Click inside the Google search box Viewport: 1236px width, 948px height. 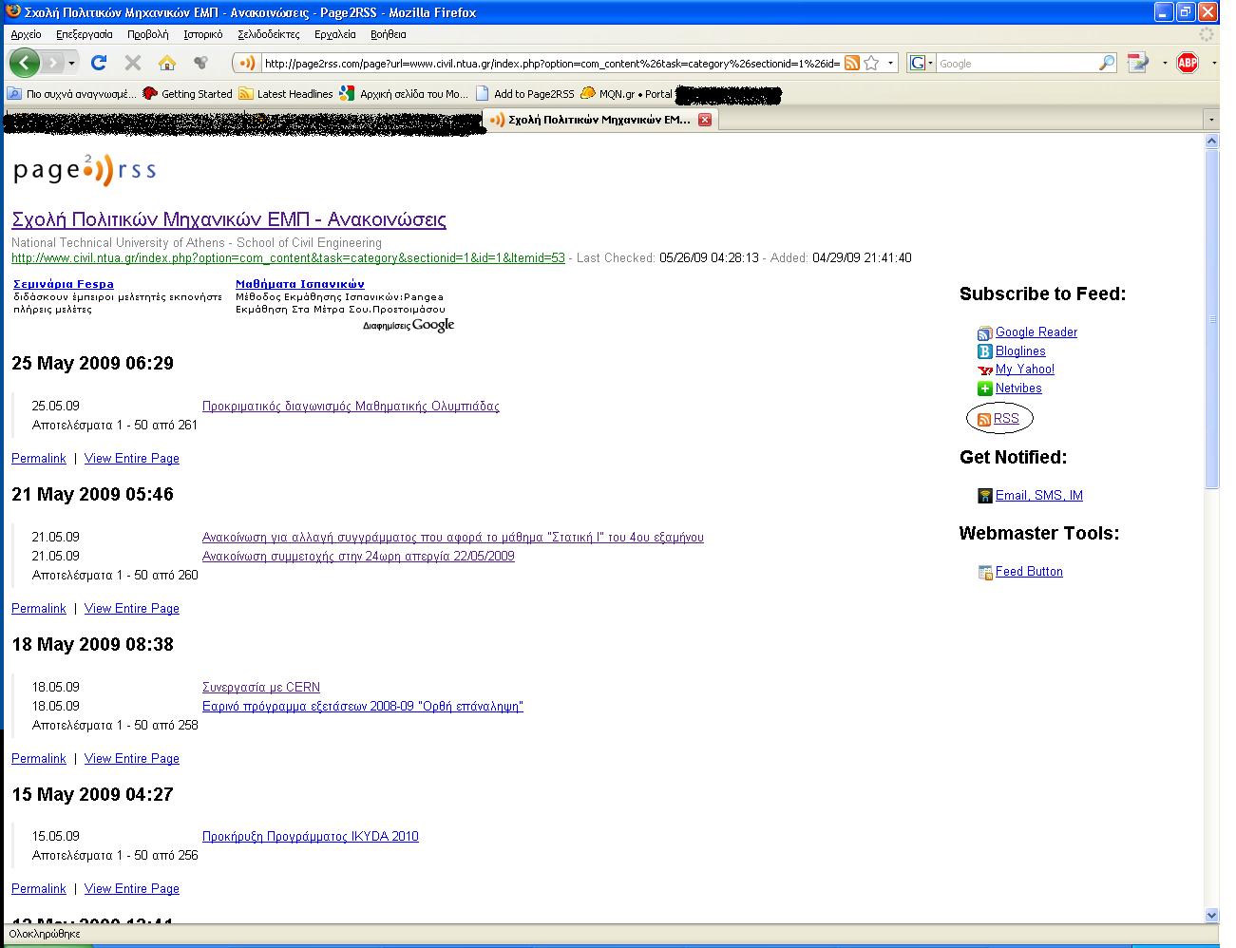(x=1015, y=64)
